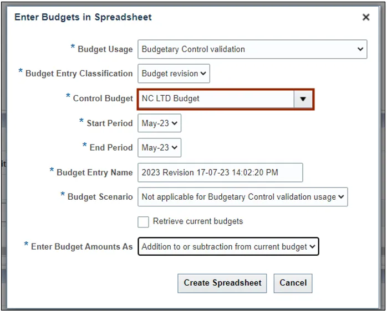This screenshot has width=387, height=311.
Task: Click the Cancel button
Action: click(x=293, y=283)
